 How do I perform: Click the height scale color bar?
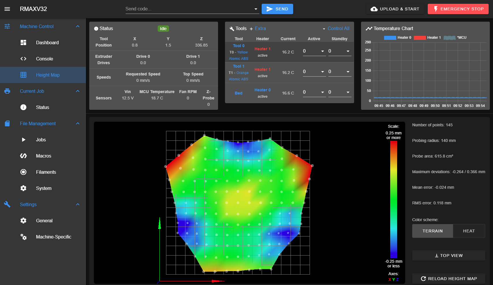[394, 199]
